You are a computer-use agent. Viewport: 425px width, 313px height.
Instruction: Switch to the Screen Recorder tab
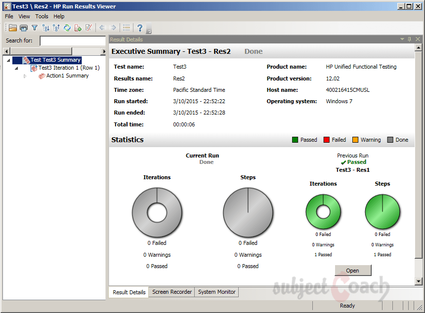171,292
